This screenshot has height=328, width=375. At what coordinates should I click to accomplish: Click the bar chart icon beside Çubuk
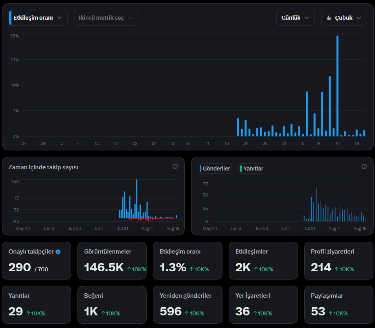pyautogui.click(x=329, y=18)
